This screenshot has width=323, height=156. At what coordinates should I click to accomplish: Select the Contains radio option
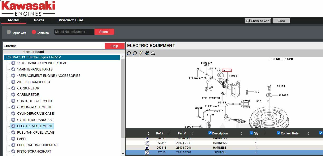[34, 32]
